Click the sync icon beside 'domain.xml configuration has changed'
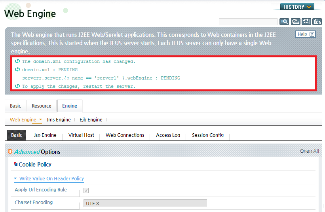This screenshot has width=325, height=212. 17,61
